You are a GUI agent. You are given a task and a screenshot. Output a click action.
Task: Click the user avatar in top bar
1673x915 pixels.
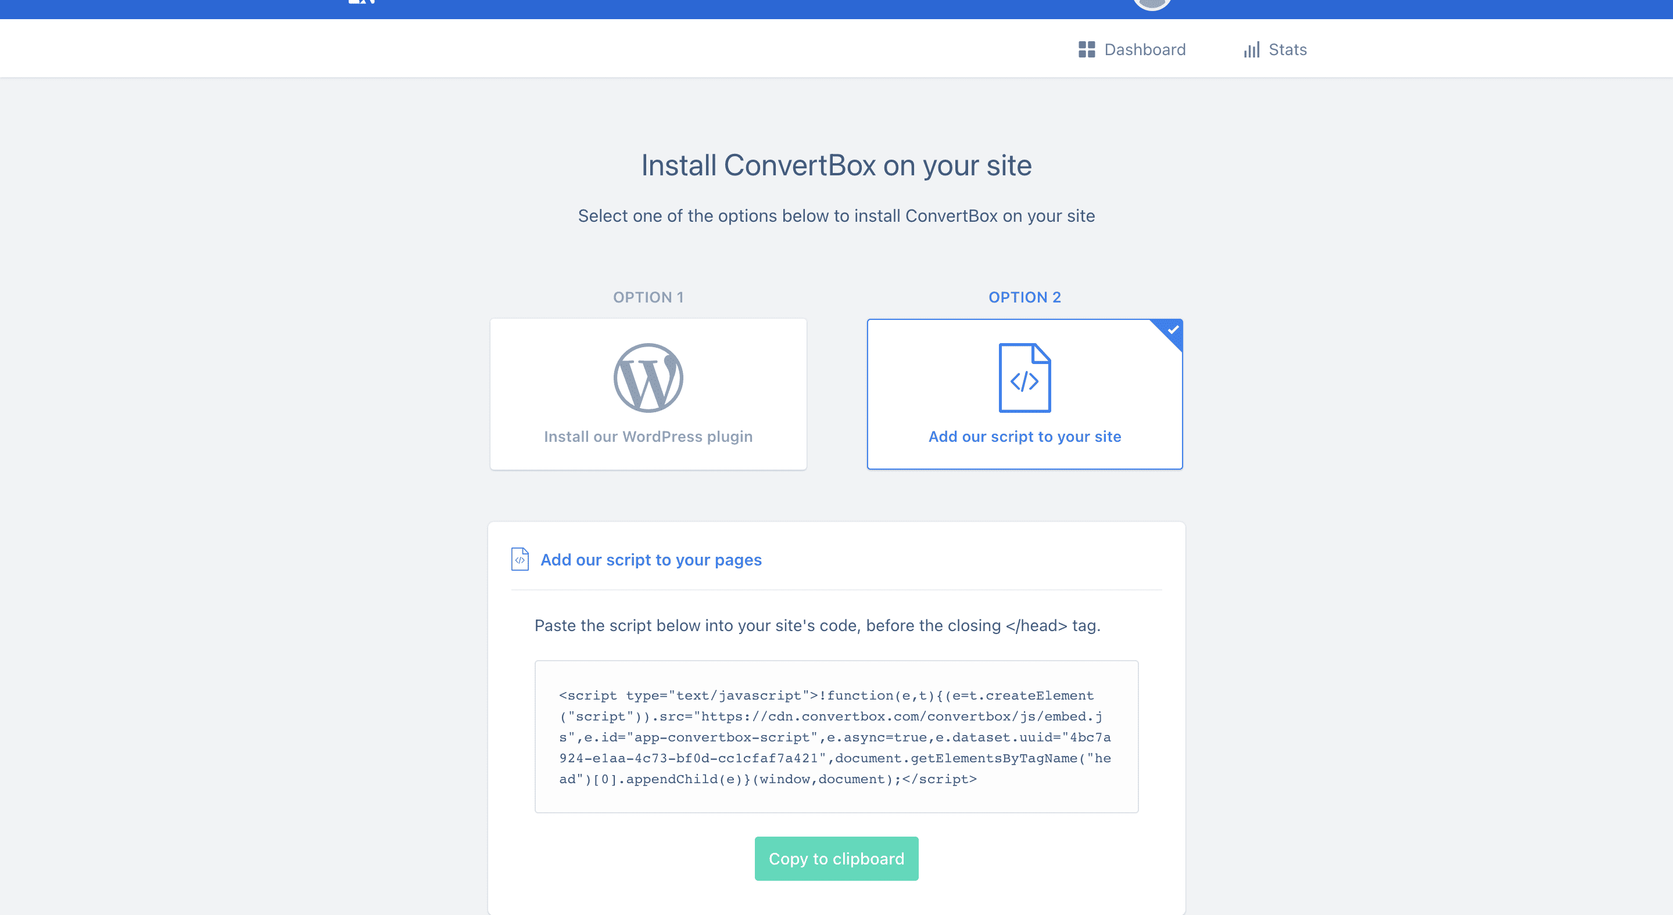(1152, 4)
